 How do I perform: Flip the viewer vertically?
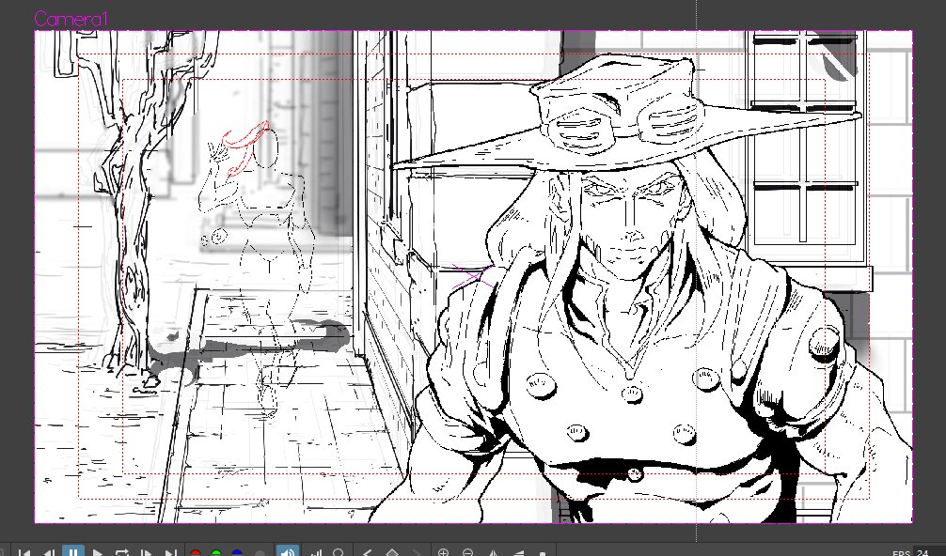click(518, 552)
